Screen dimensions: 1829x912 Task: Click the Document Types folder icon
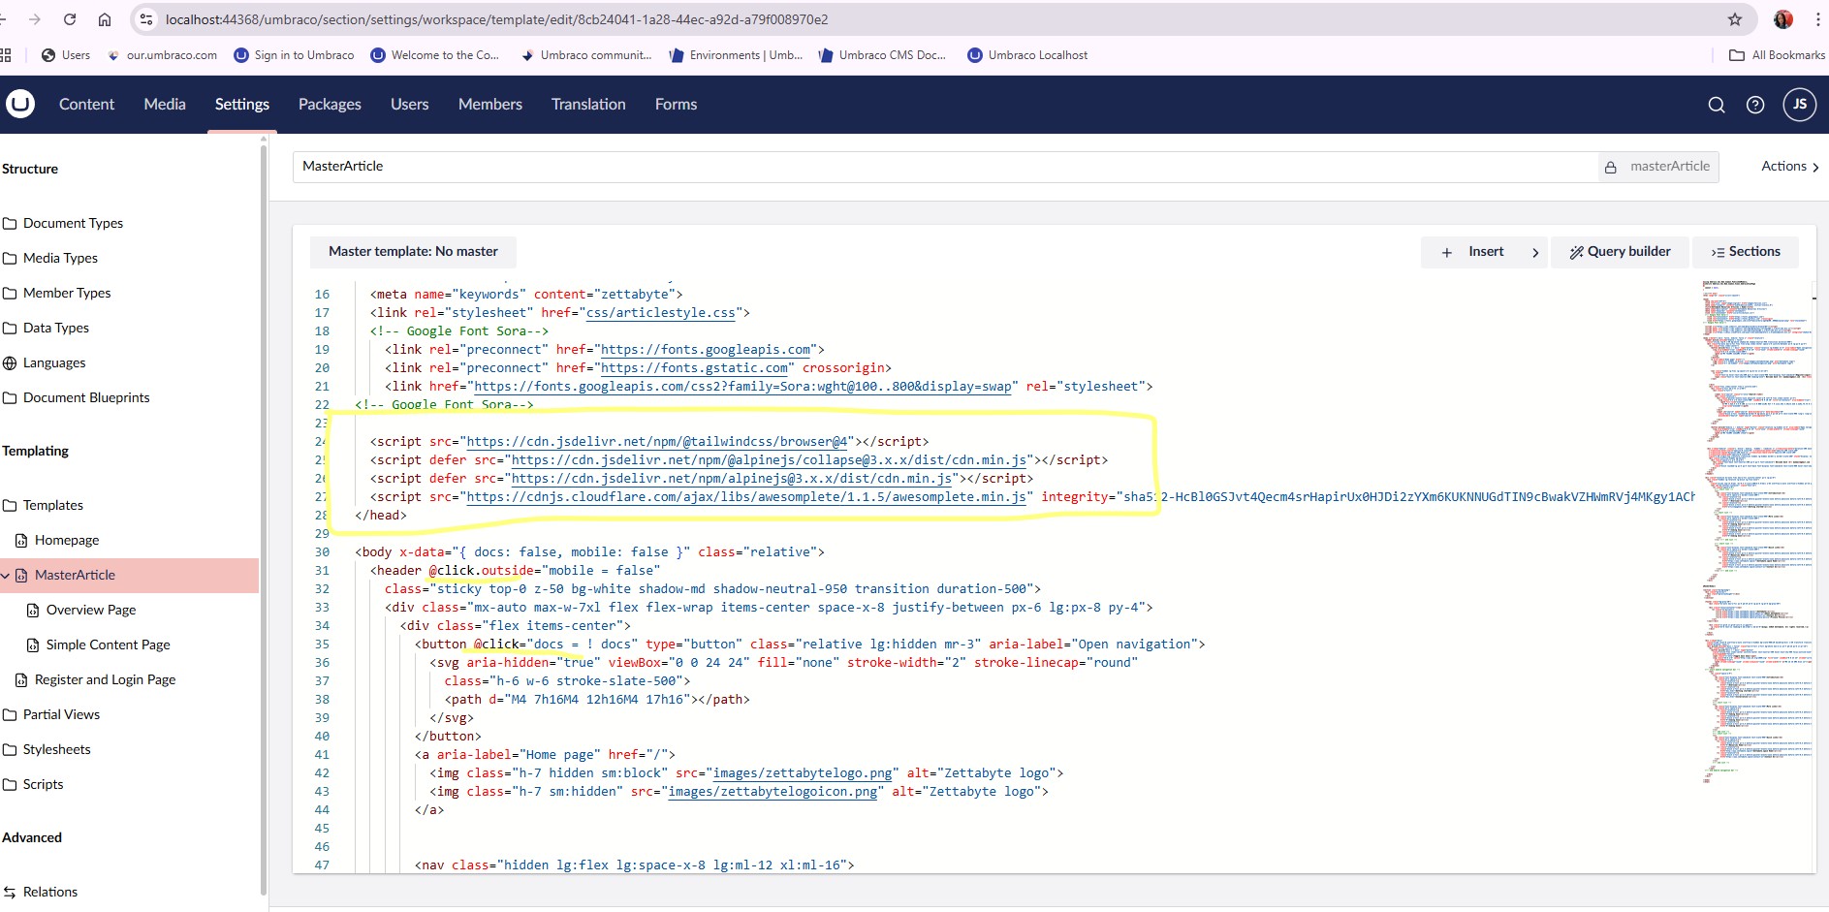point(10,223)
